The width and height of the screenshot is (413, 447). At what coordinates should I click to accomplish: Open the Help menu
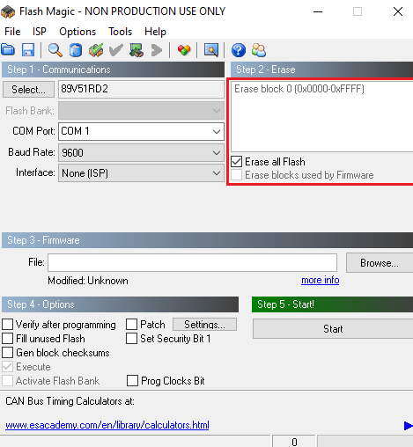pyautogui.click(x=155, y=32)
